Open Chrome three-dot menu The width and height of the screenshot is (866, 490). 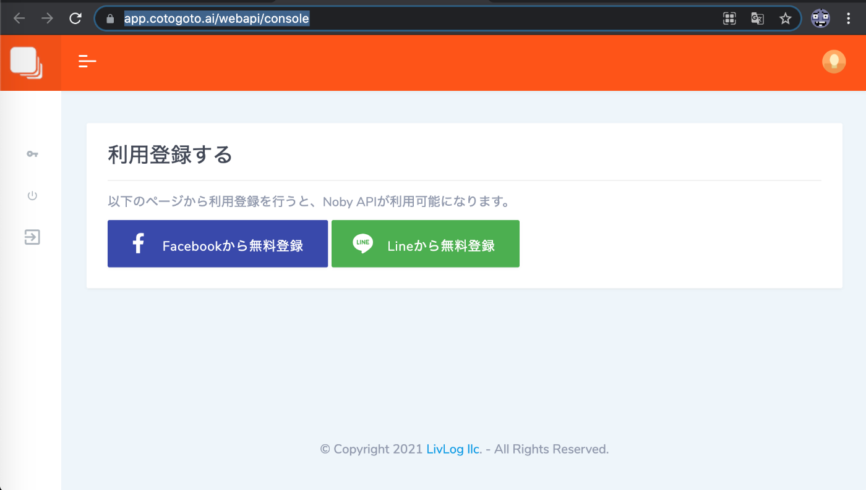pos(849,19)
